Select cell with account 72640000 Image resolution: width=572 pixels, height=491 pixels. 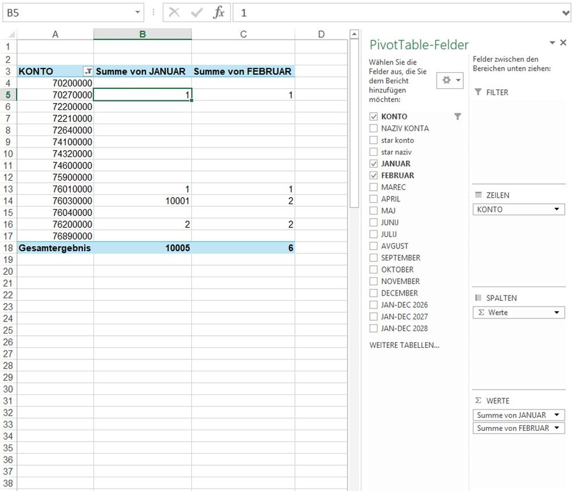(55, 130)
